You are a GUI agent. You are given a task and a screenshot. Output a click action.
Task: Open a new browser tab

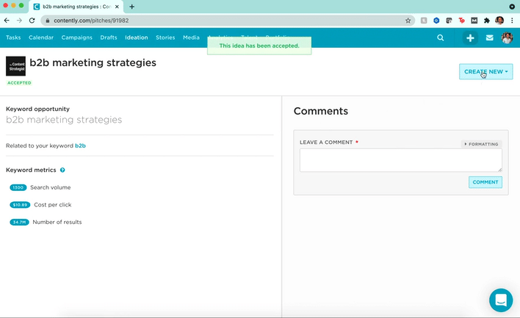(132, 7)
